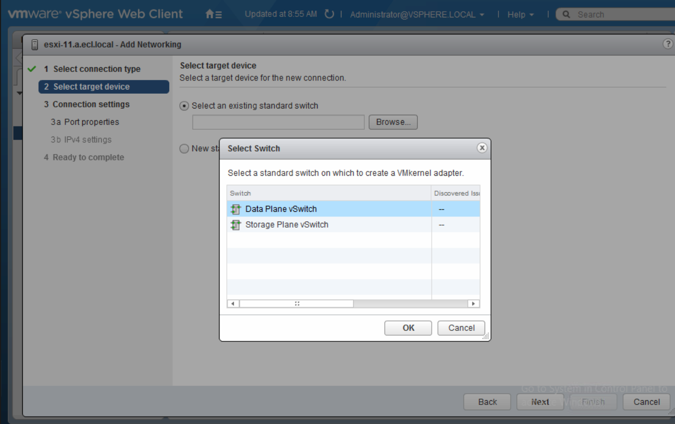Select the New standard switch radio button
The width and height of the screenshot is (675, 424).
(185, 149)
